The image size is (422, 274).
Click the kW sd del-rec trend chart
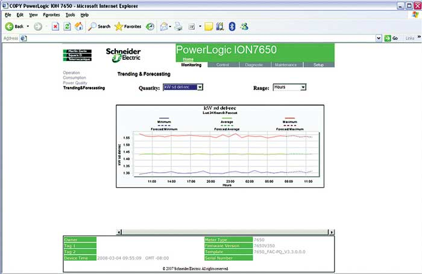pyautogui.click(x=220, y=146)
